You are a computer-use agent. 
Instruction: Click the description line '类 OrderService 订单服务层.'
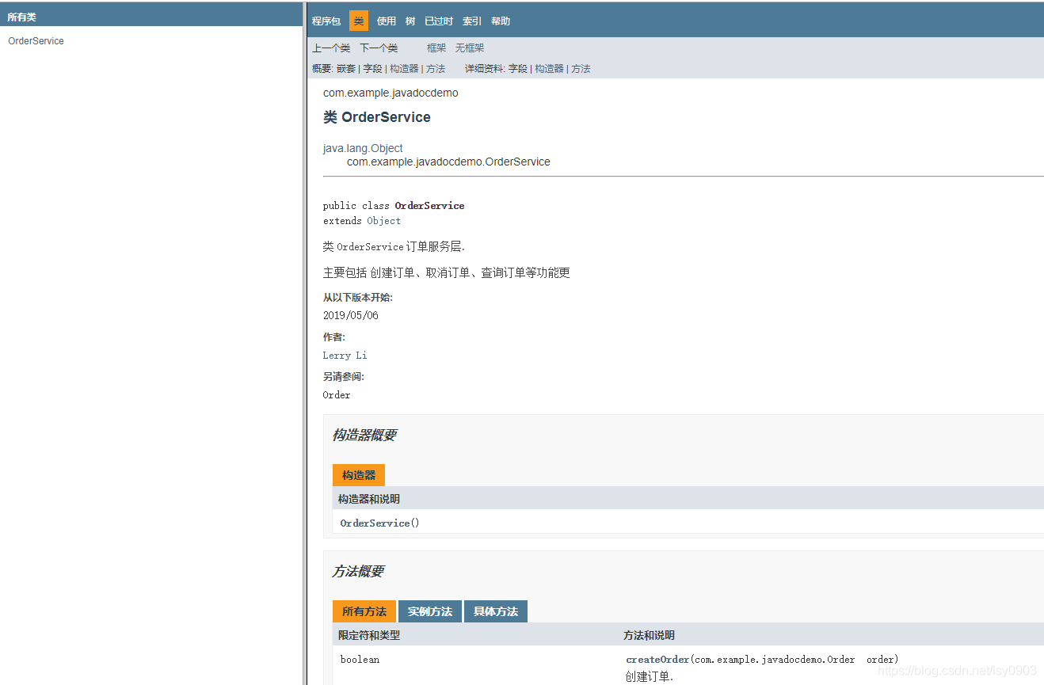(x=394, y=247)
